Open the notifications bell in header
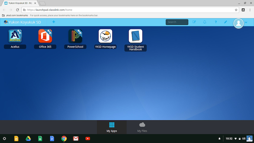The width and height of the screenshot is (254, 143). click(x=205, y=22)
